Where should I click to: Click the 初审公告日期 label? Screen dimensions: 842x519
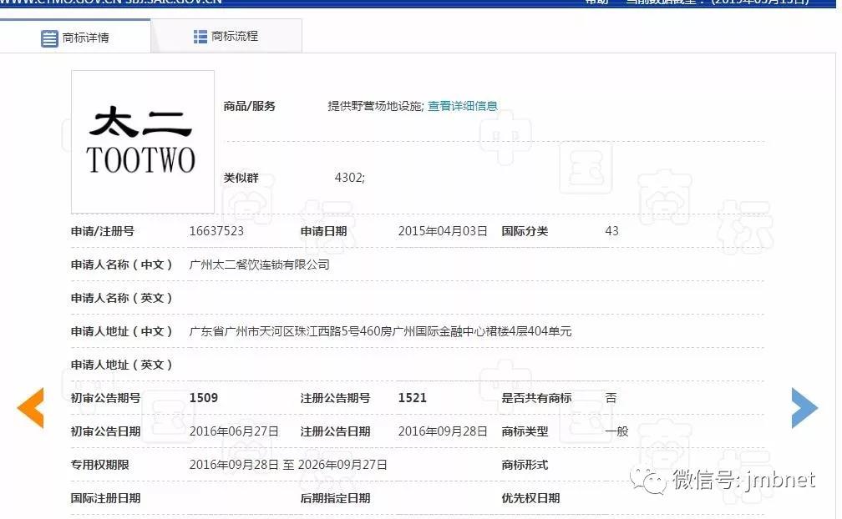(x=106, y=431)
